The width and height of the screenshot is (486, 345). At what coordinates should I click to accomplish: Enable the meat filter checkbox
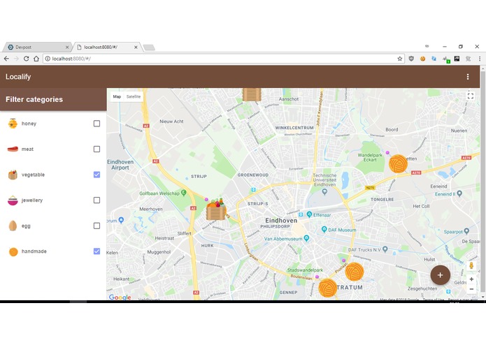pyautogui.click(x=97, y=149)
